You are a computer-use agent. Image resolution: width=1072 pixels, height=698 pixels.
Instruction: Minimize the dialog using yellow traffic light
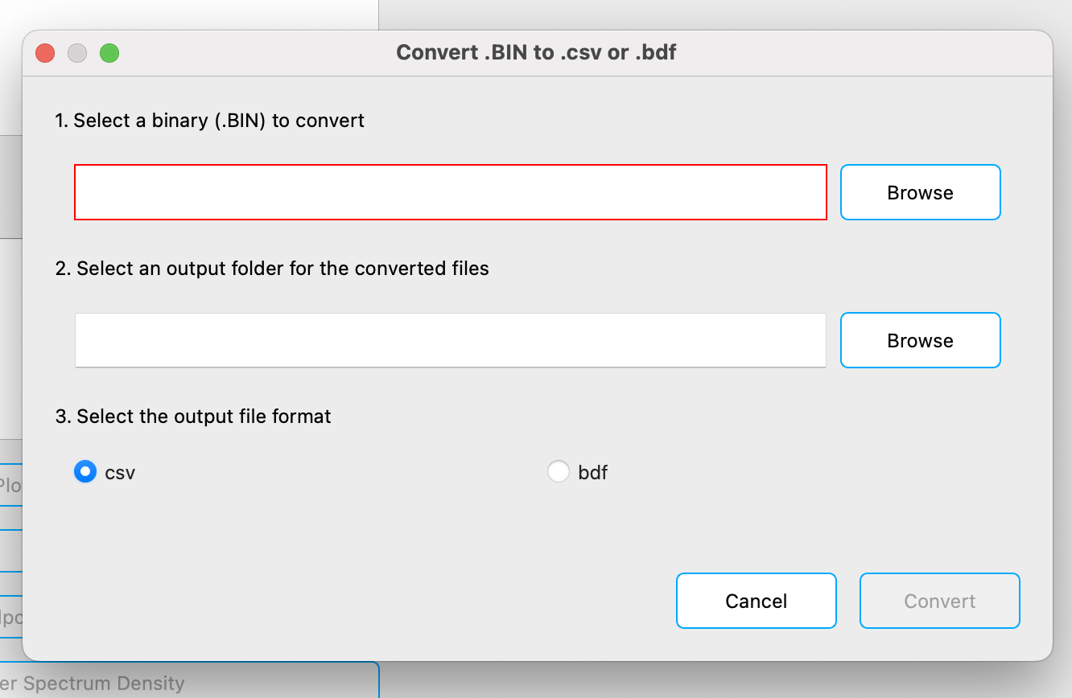[x=77, y=52]
